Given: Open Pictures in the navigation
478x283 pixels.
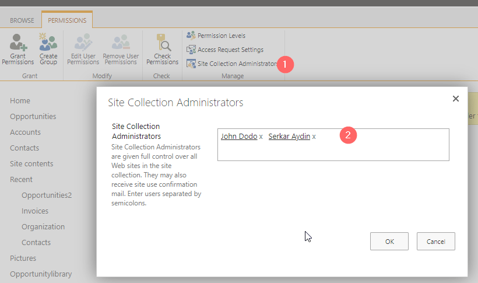Looking at the screenshot, I should coord(23,258).
